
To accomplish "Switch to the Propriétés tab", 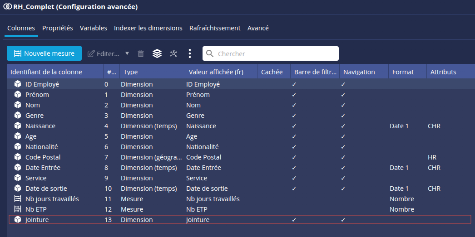I will click(x=58, y=28).
